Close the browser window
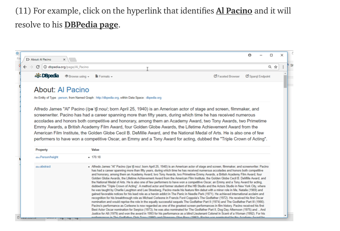The height and width of the screenshot is (231, 340). click(282, 55)
